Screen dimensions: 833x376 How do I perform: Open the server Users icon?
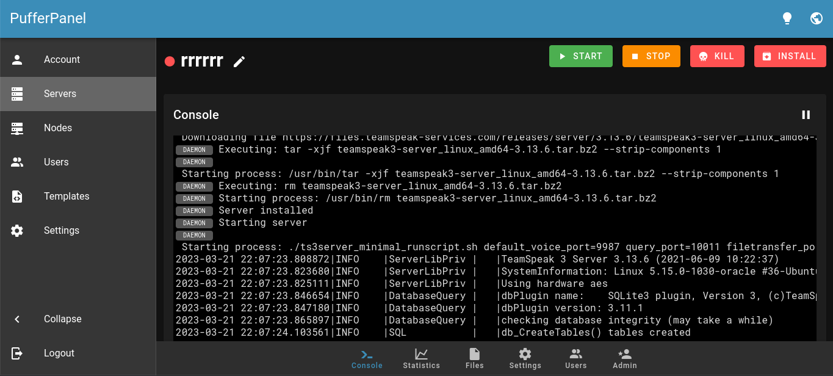click(x=575, y=354)
